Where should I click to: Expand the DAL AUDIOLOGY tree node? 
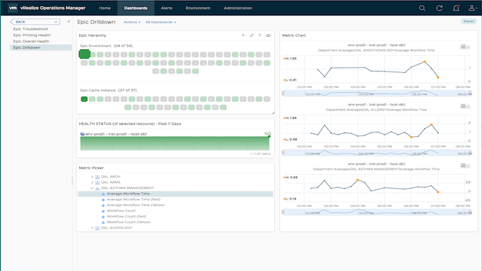point(92,228)
